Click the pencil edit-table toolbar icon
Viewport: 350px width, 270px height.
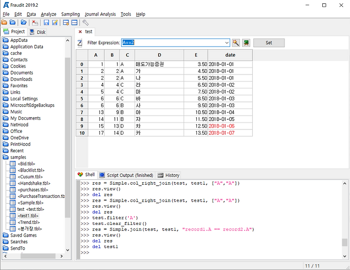click(54, 22)
